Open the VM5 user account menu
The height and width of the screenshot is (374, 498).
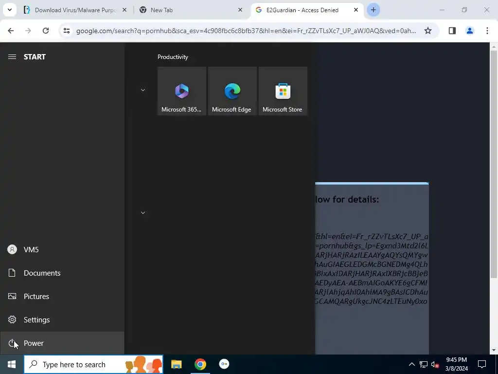tap(62, 250)
